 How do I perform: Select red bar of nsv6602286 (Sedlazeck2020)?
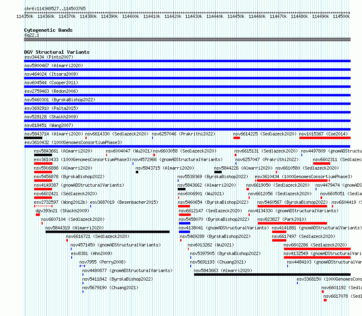[x=317, y=249]
